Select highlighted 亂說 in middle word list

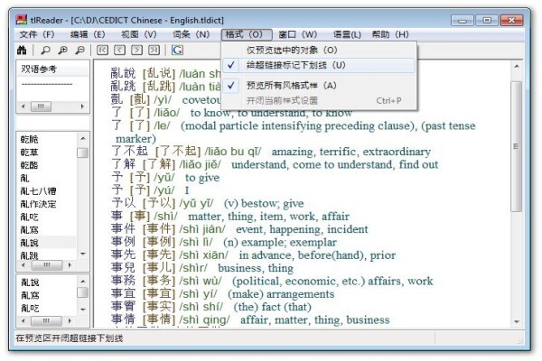click(x=30, y=243)
